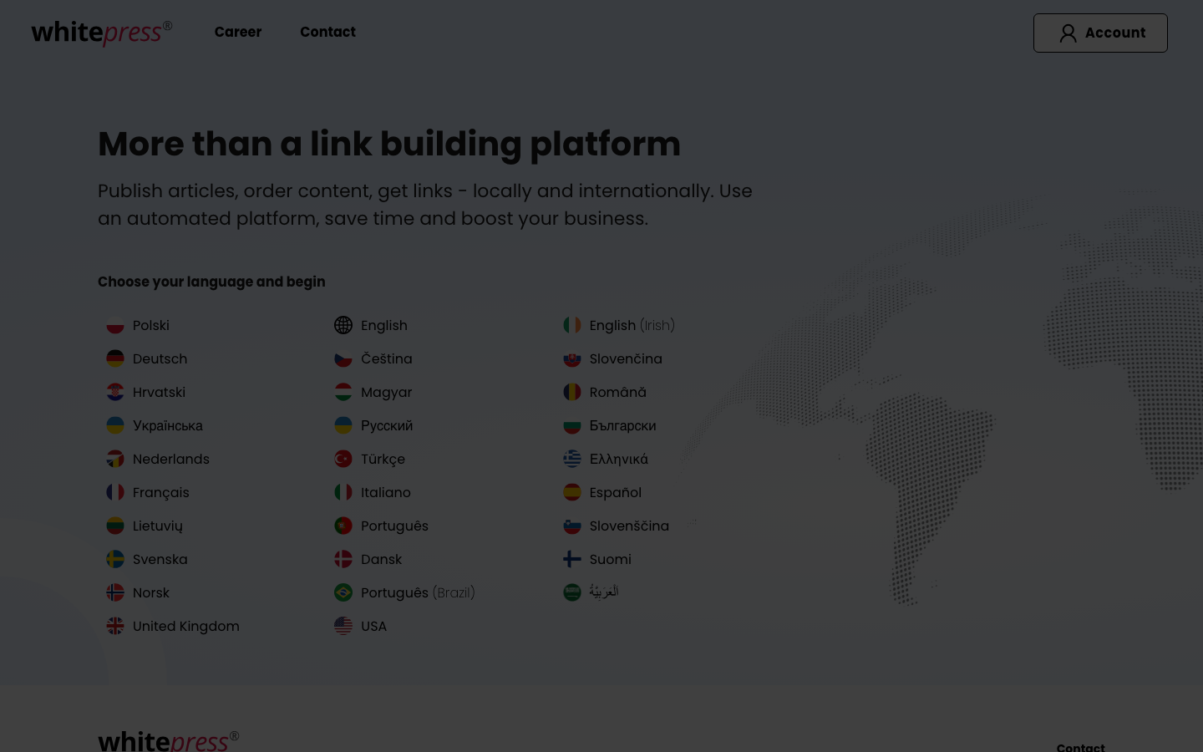Select Slovenčina text link

pyautogui.click(x=626, y=358)
